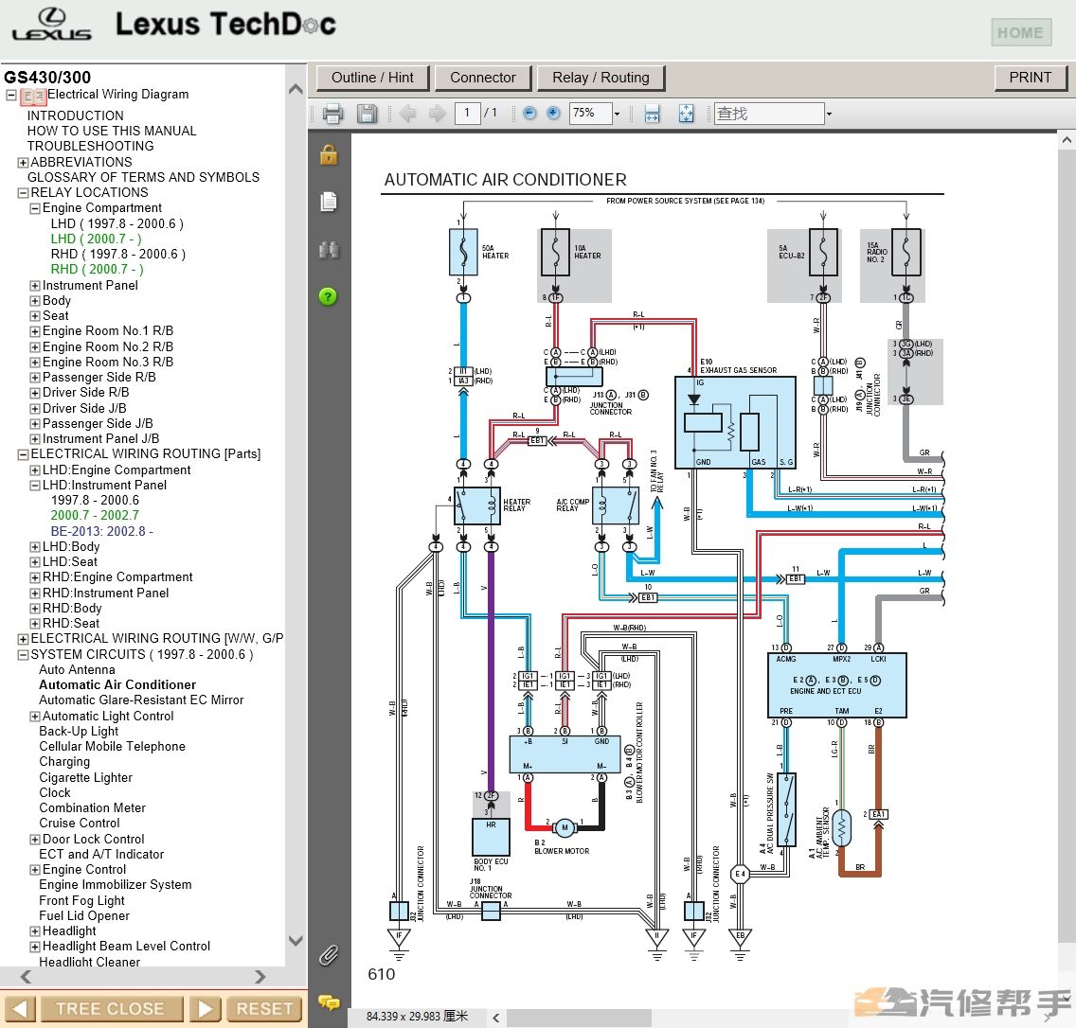The height and width of the screenshot is (1028, 1076).
Task: Collapse ELECTRICAL WIRING ROUTING [Parts] node
Action: tap(24, 454)
